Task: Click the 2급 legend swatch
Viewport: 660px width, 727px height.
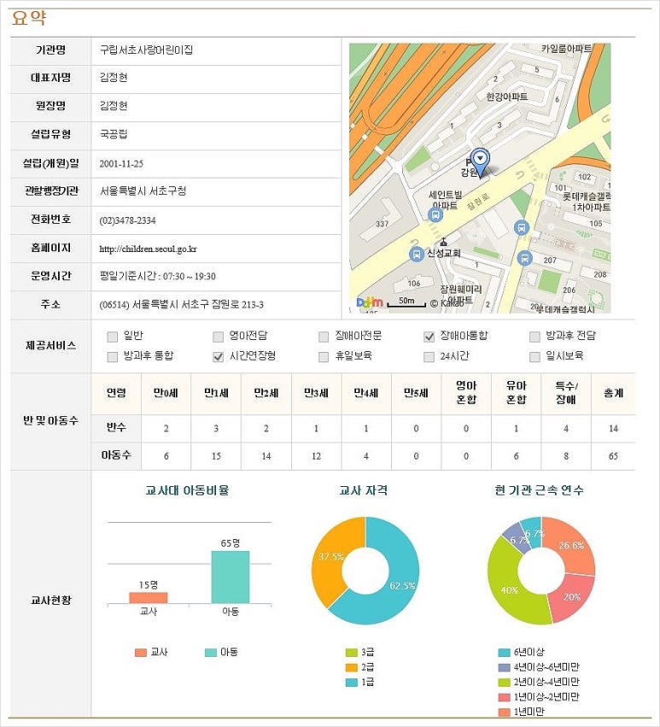Action: (x=352, y=667)
